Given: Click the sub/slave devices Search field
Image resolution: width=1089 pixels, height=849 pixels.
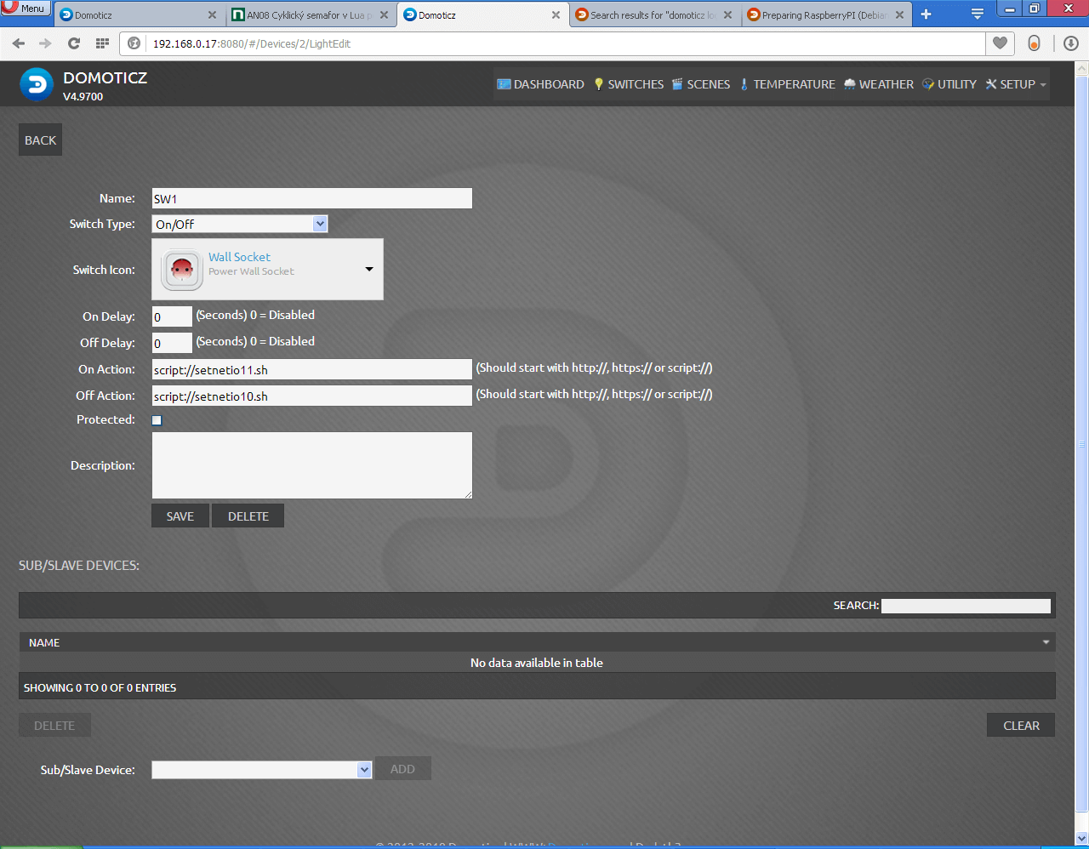Looking at the screenshot, I should click(966, 606).
